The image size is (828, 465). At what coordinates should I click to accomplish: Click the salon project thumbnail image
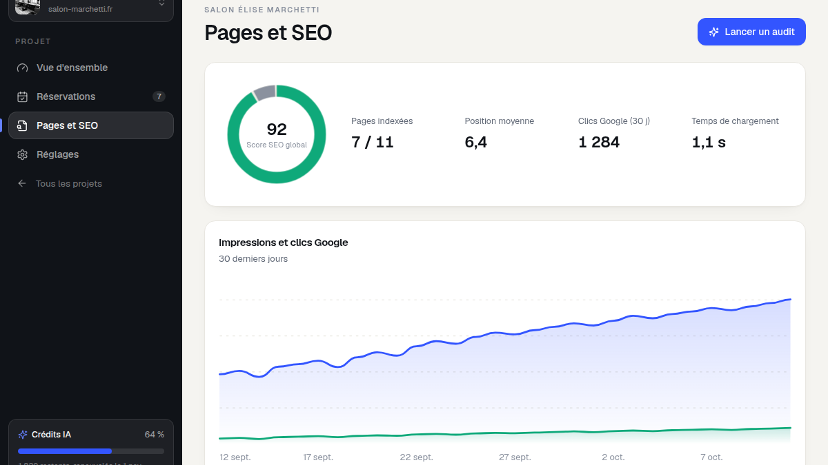(x=28, y=6)
